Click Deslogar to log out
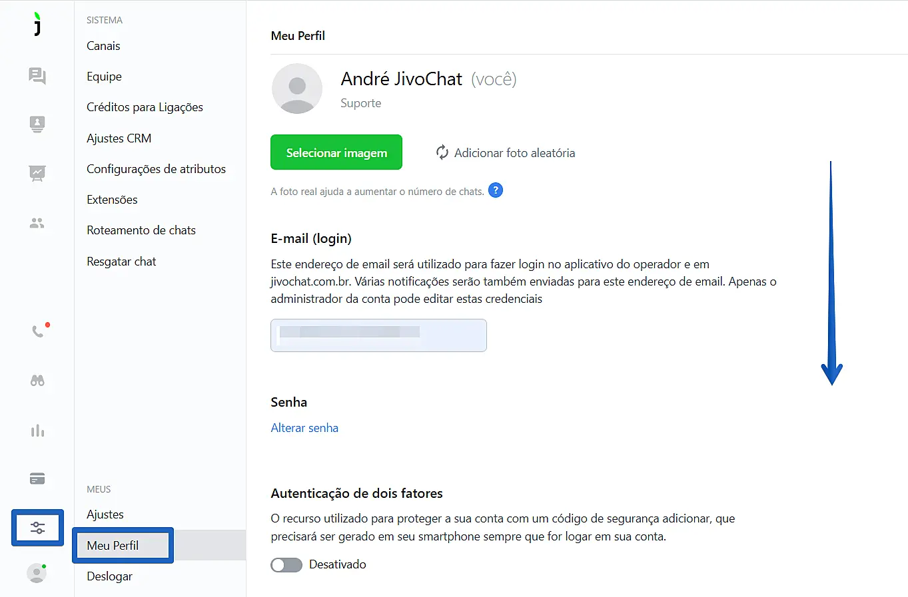Image resolution: width=908 pixels, height=597 pixels. 109,576
